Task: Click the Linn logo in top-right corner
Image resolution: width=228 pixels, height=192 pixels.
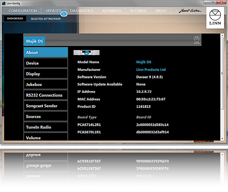Action: pyautogui.click(x=215, y=18)
